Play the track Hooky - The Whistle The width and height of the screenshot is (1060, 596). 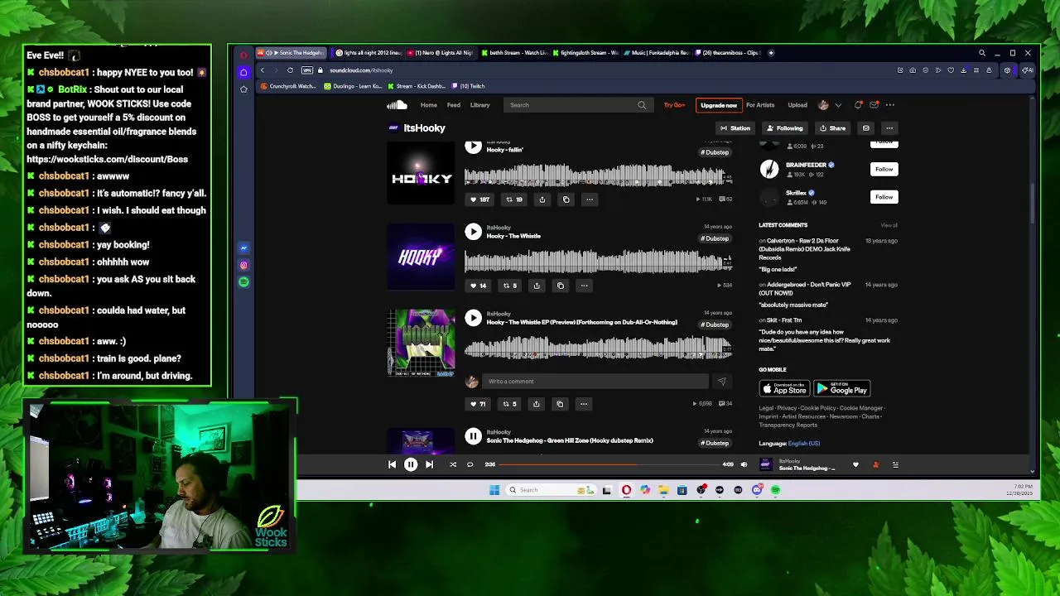(x=473, y=232)
